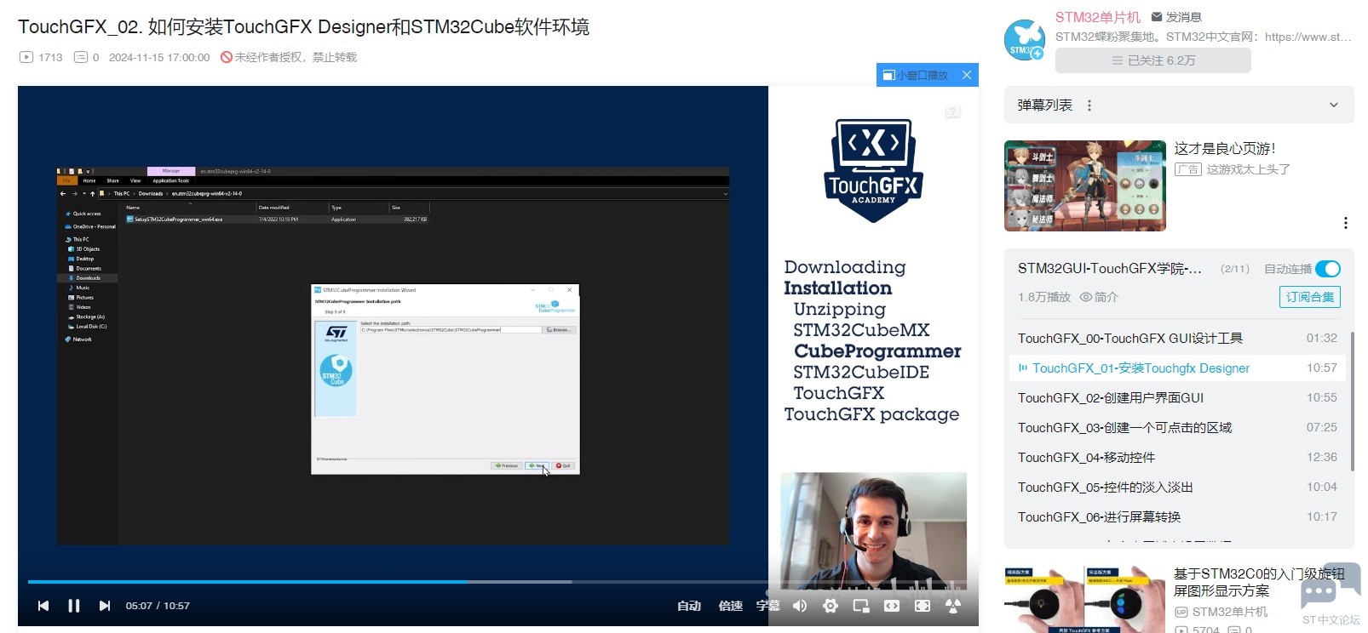
Task: Click the danmaku count icon beside 0
Action: [81, 57]
